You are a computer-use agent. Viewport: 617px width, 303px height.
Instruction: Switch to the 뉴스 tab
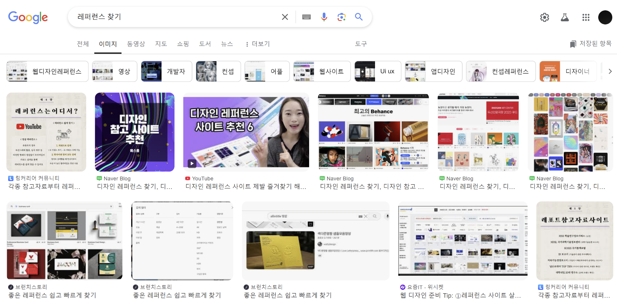[x=227, y=44]
